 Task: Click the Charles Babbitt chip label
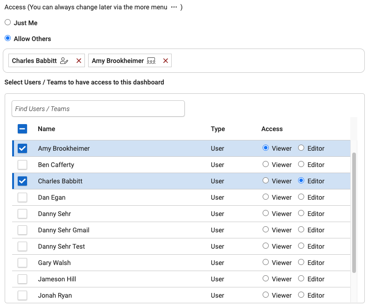pos(35,61)
